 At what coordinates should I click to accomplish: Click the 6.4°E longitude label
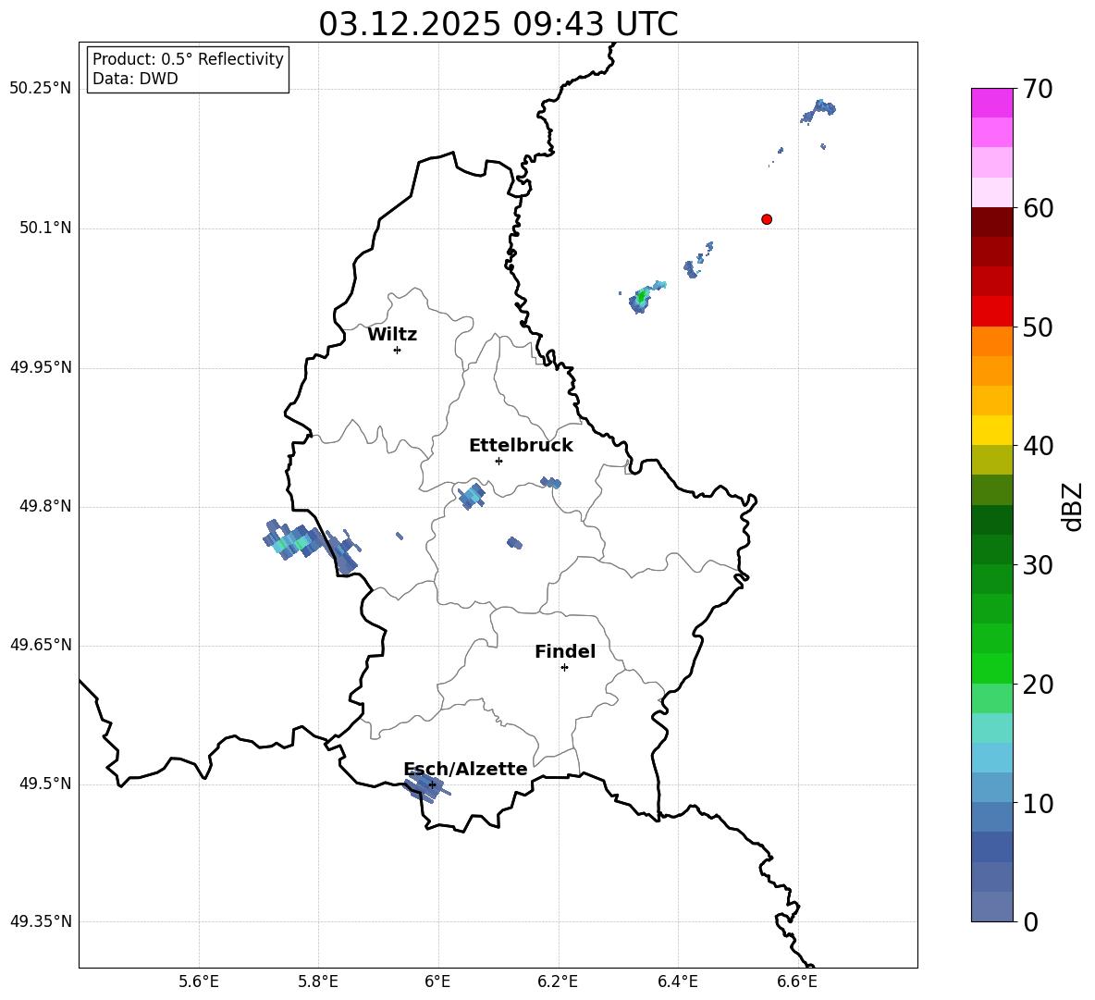click(677, 981)
